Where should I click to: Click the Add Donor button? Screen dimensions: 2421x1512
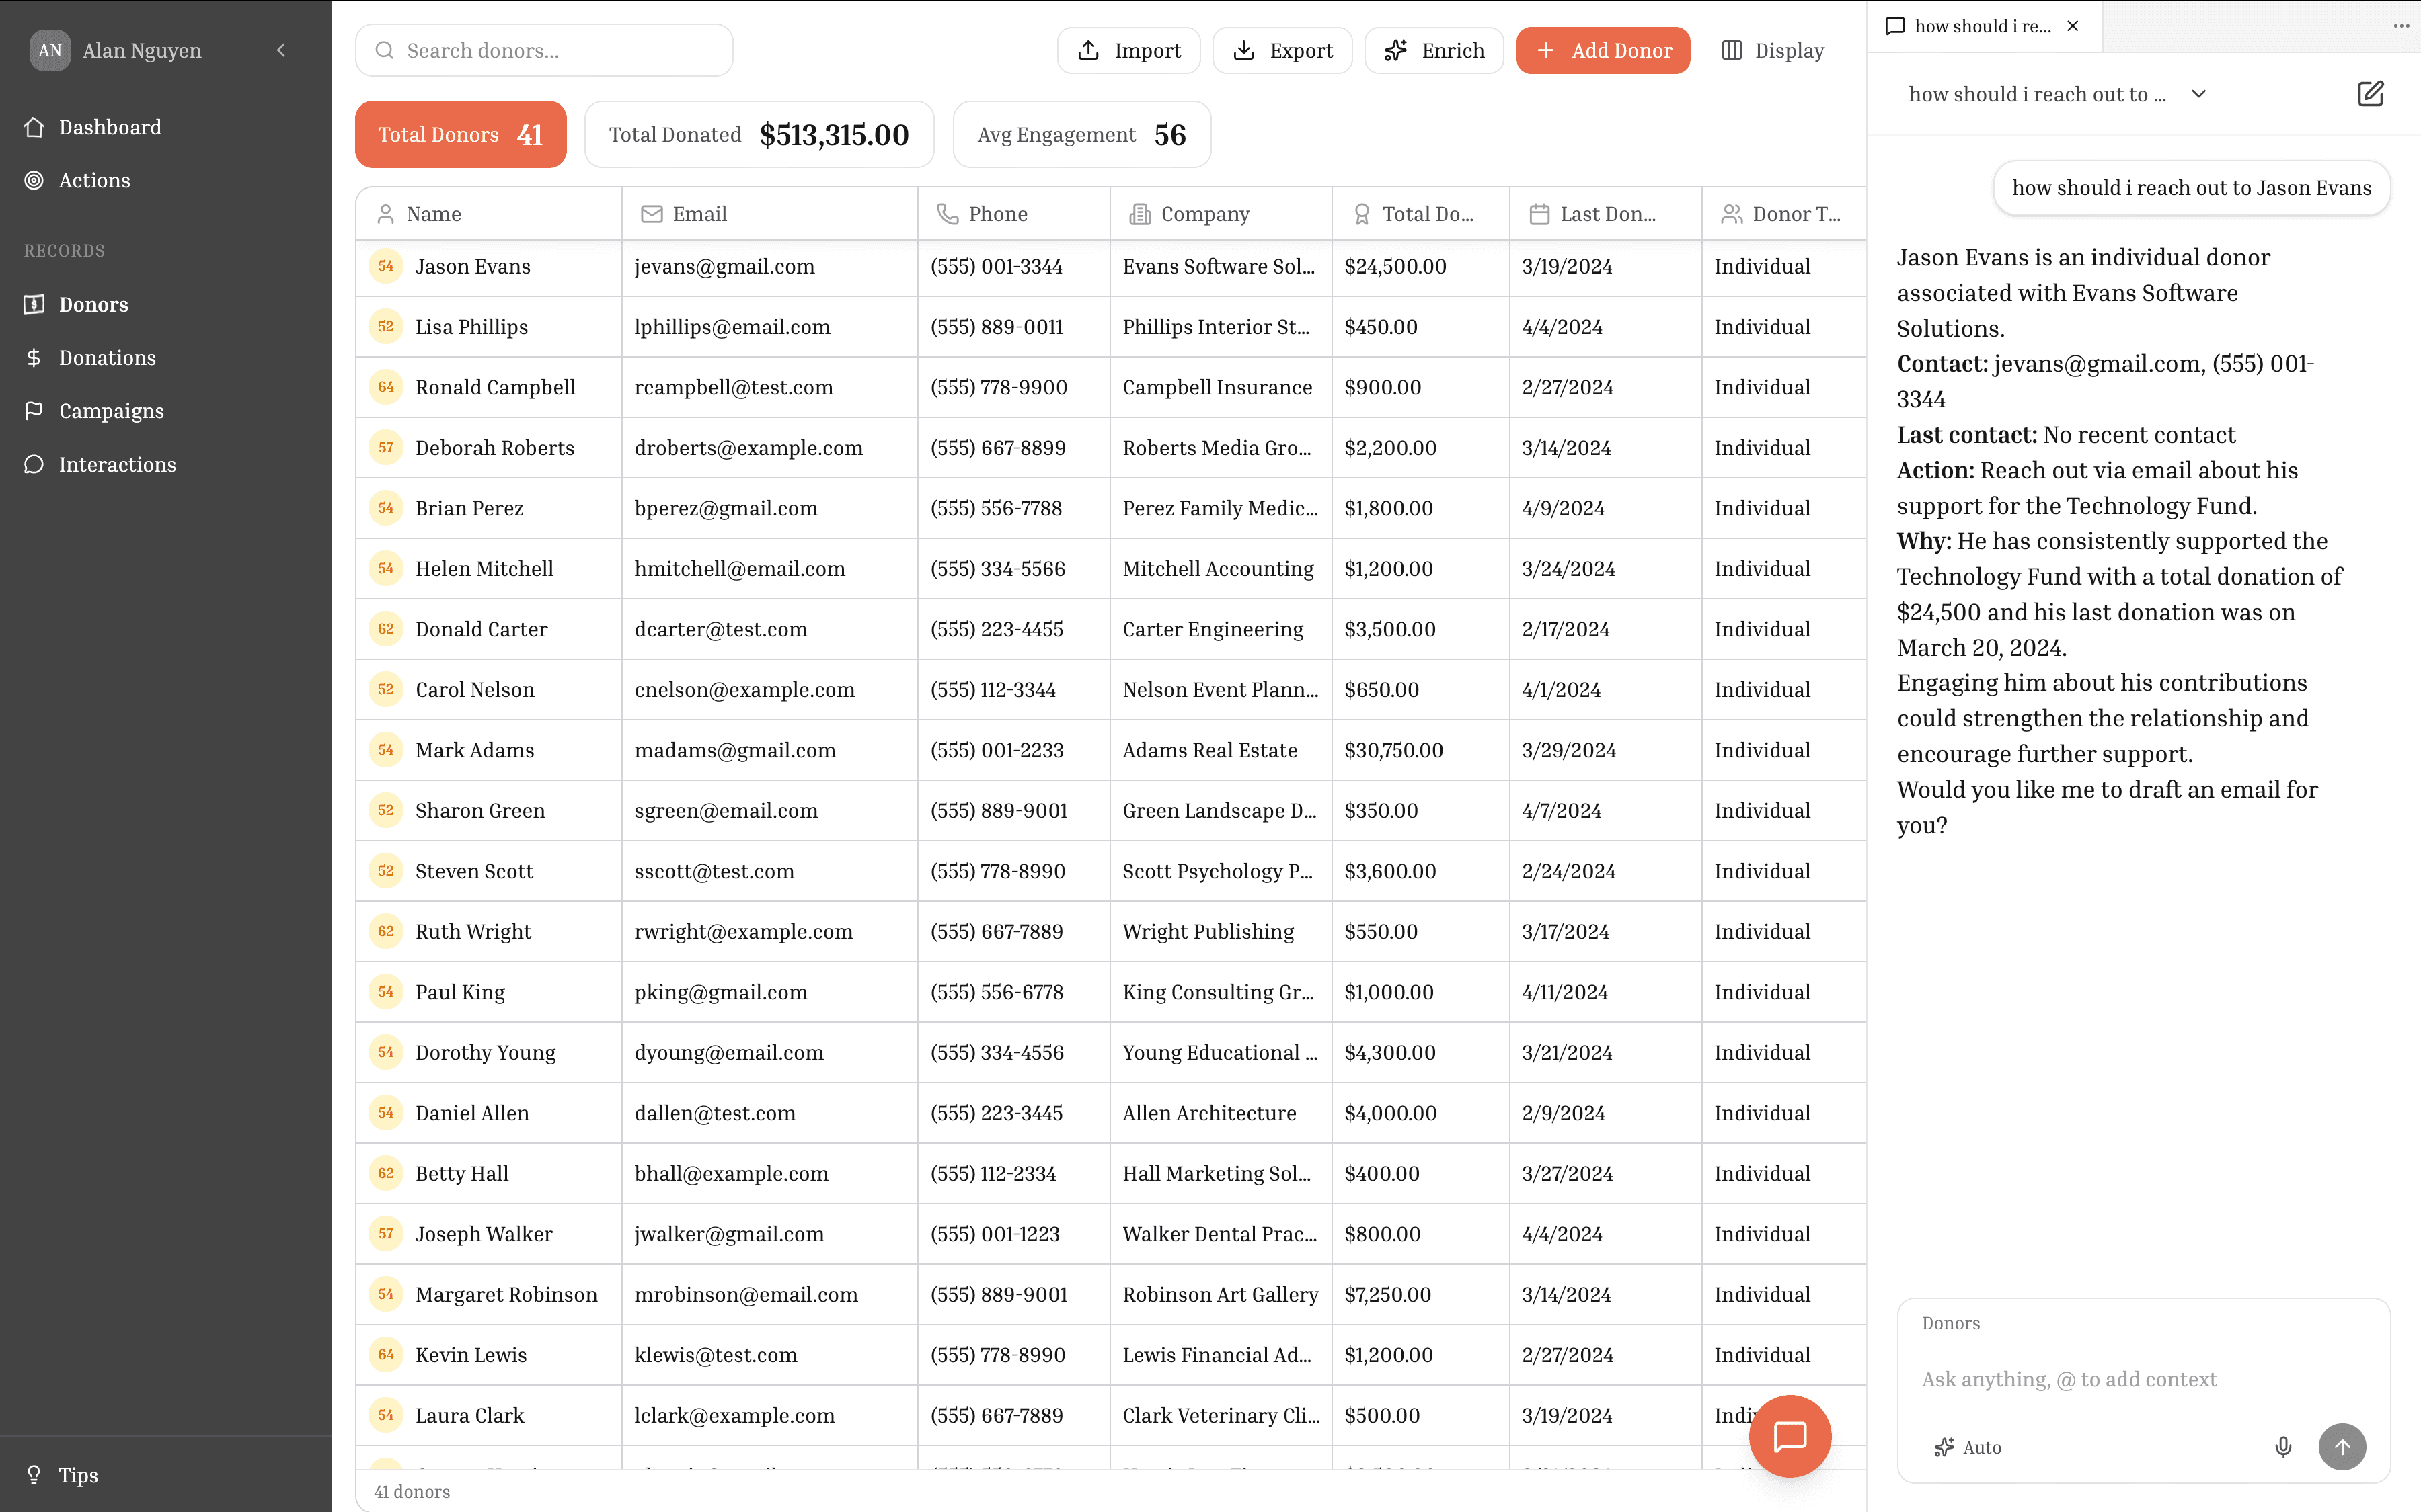1603,50
